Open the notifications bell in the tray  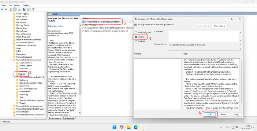click(253, 127)
